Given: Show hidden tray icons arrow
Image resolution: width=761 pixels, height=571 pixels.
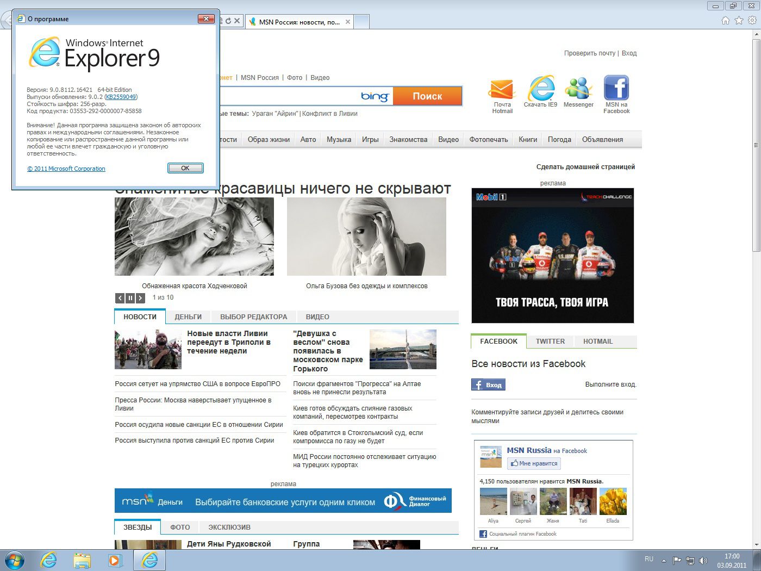Looking at the screenshot, I should pos(664,561).
